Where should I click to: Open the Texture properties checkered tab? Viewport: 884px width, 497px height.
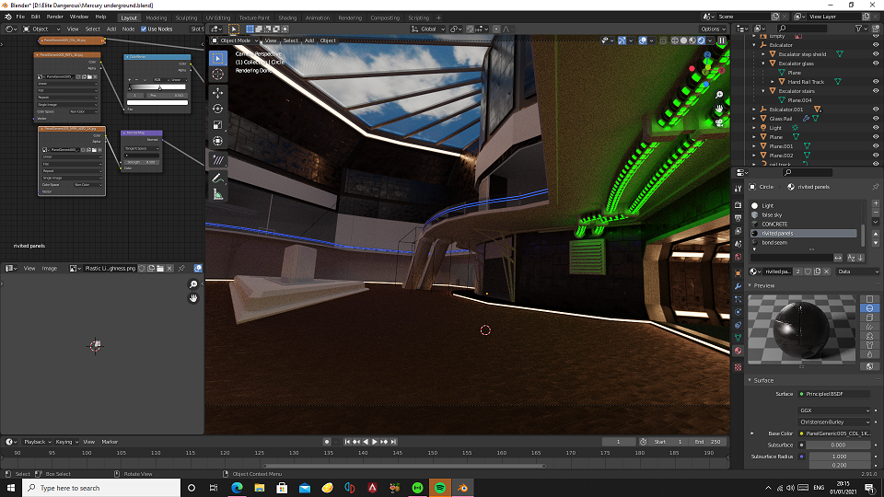click(x=738, y=367)
